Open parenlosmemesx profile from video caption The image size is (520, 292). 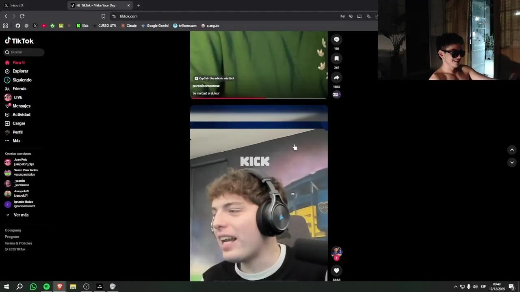(x=206, y=86)
